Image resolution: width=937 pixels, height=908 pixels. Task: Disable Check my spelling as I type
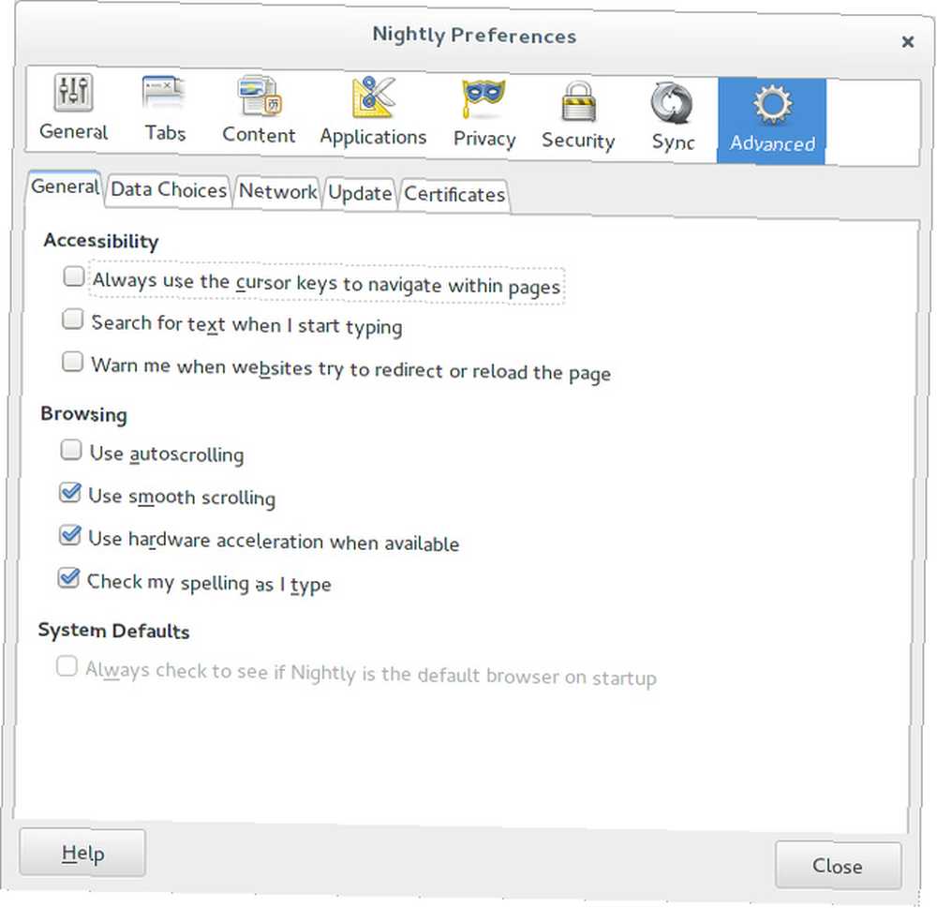(69, 578)
